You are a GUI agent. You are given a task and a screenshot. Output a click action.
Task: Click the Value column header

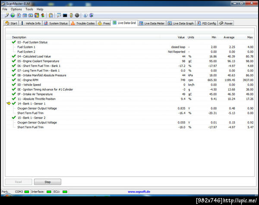[x=181, y=38]
